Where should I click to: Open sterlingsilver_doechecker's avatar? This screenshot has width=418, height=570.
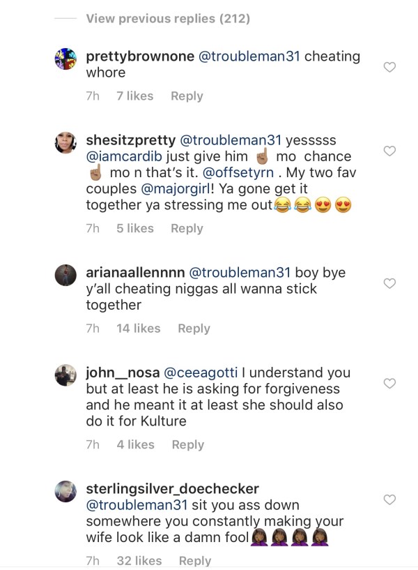65,491
